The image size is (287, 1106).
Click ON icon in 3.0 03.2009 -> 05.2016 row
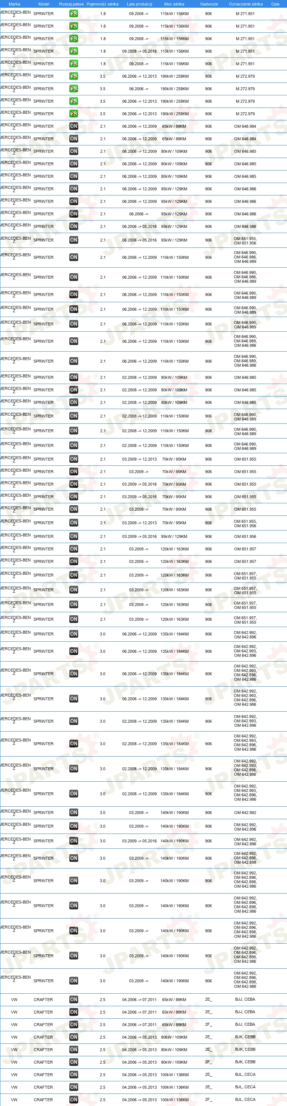[x=73, y=841]
